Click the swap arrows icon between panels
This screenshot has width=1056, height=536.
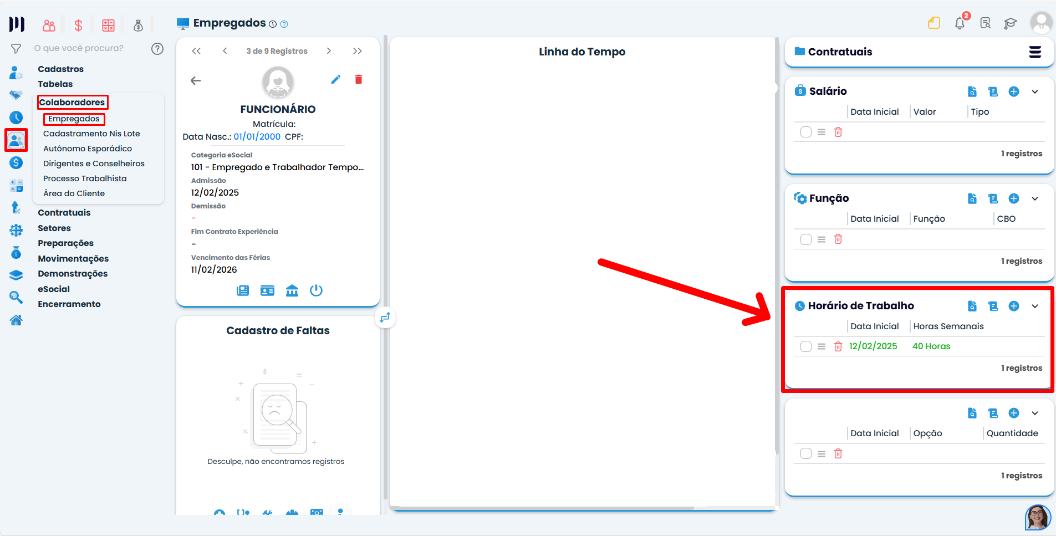(385, 318)
